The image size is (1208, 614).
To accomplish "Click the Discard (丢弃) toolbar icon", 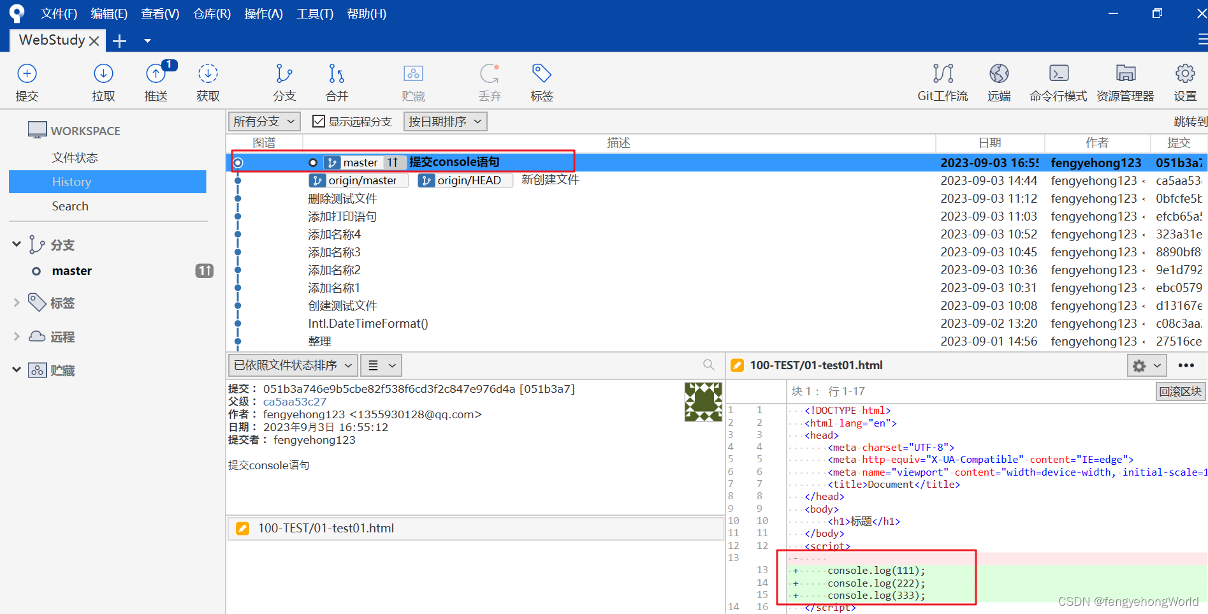I will tap(490, 74).
